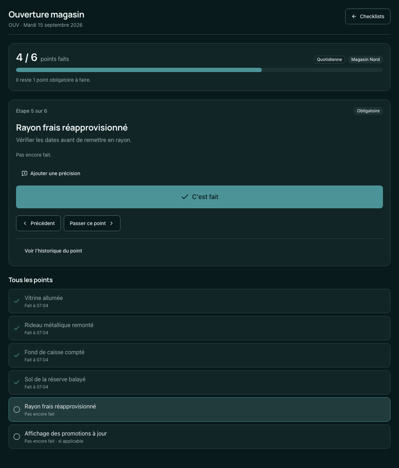The image size is (399, 468).
Task: Click the check icon for Rideau métallique remonté
Action: click(x=17, y=328)
